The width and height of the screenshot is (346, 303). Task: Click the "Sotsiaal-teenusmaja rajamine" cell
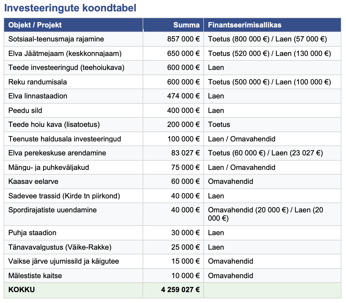(56, 39)
